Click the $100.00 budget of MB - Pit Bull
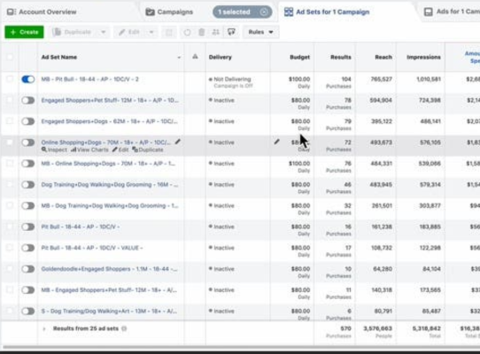Viewport: 480px width, 354px height. pos(299,80)
